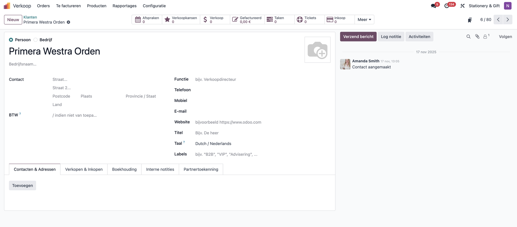The image size is (517, 227).
Task: Select the Bedrijf radio button
Action: pyautogui.click(x=36, y=40)
